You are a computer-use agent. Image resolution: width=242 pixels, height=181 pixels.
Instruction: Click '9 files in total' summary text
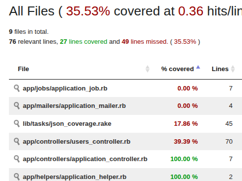pyautogui.click(x=29, y=32)
